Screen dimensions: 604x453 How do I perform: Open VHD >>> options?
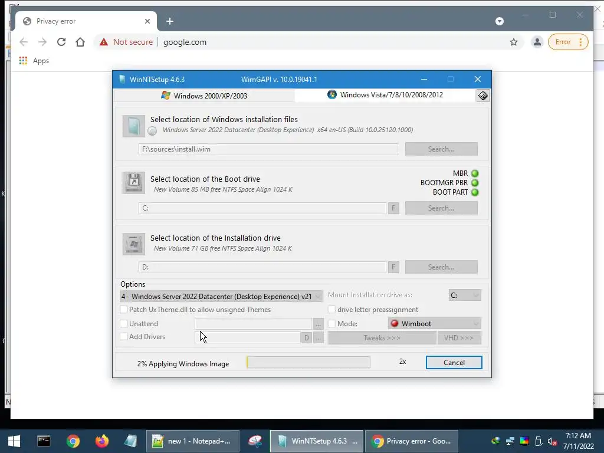pos(459,338)
